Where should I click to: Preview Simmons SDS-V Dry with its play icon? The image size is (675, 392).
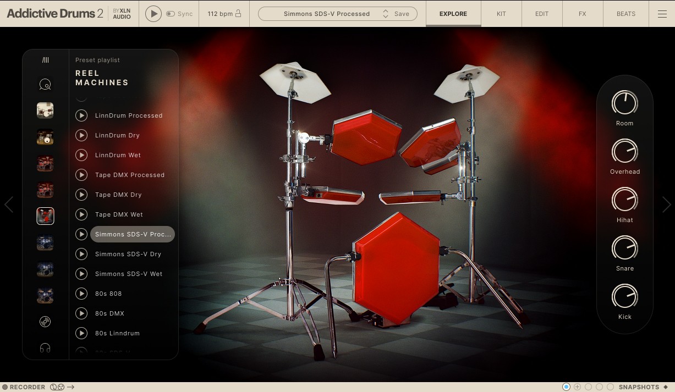coord(81,254)
